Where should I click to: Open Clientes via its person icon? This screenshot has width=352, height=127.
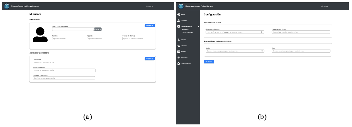(x=179, y=20)
